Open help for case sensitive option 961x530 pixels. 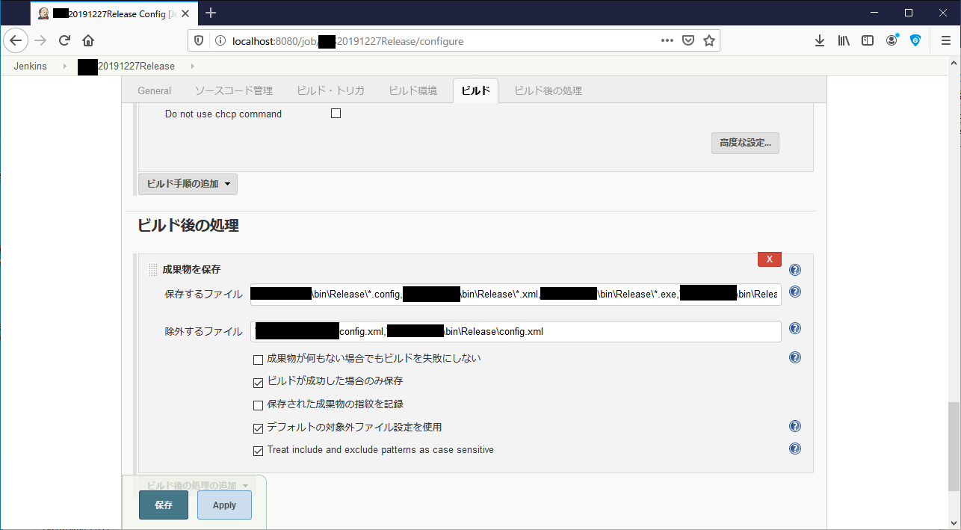point(795,449)
